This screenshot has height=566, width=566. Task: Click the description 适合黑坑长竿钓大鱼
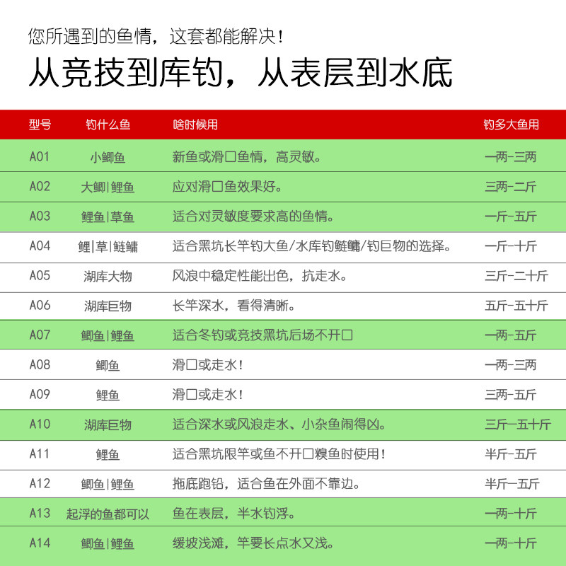(x=230, y=246)
